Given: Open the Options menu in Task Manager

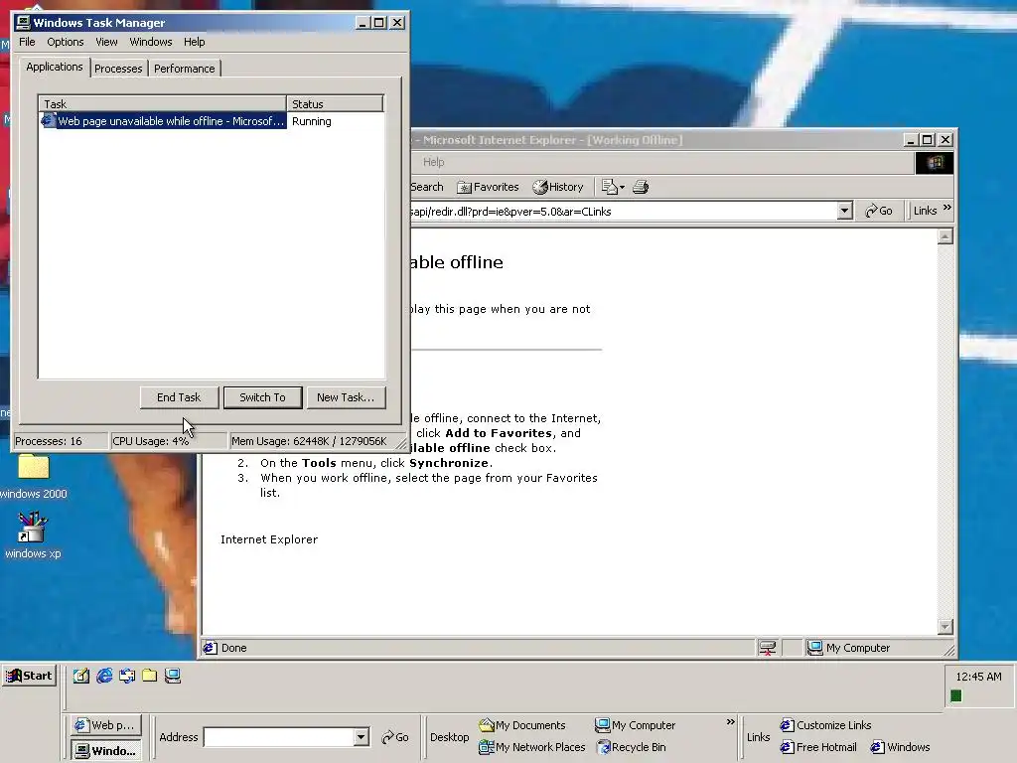Looking at the screenshot, I should pyautogui.click(x=65, y=42).
